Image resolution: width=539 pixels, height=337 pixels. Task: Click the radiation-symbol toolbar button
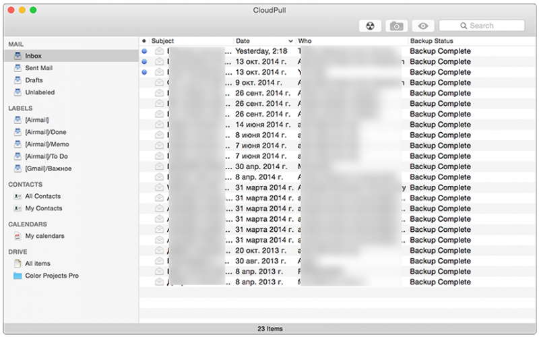pos(370,26)
